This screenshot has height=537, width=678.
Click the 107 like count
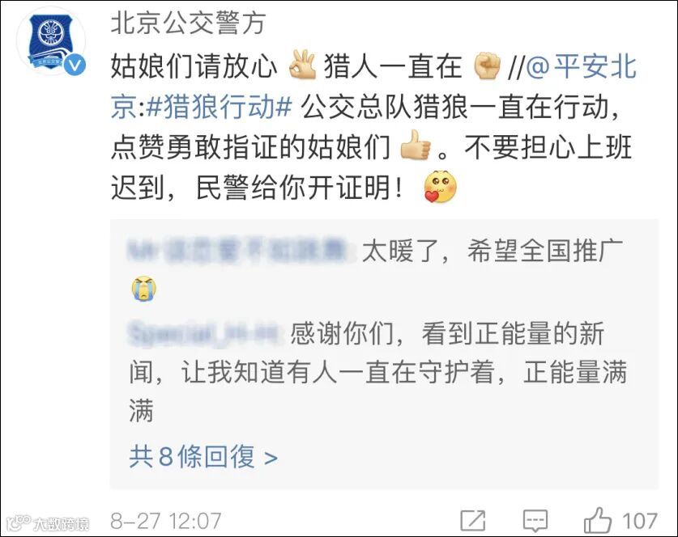point(639,521)
